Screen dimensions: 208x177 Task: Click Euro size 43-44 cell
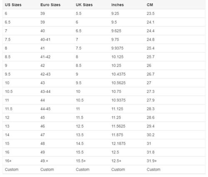click(x=45, y=92)
